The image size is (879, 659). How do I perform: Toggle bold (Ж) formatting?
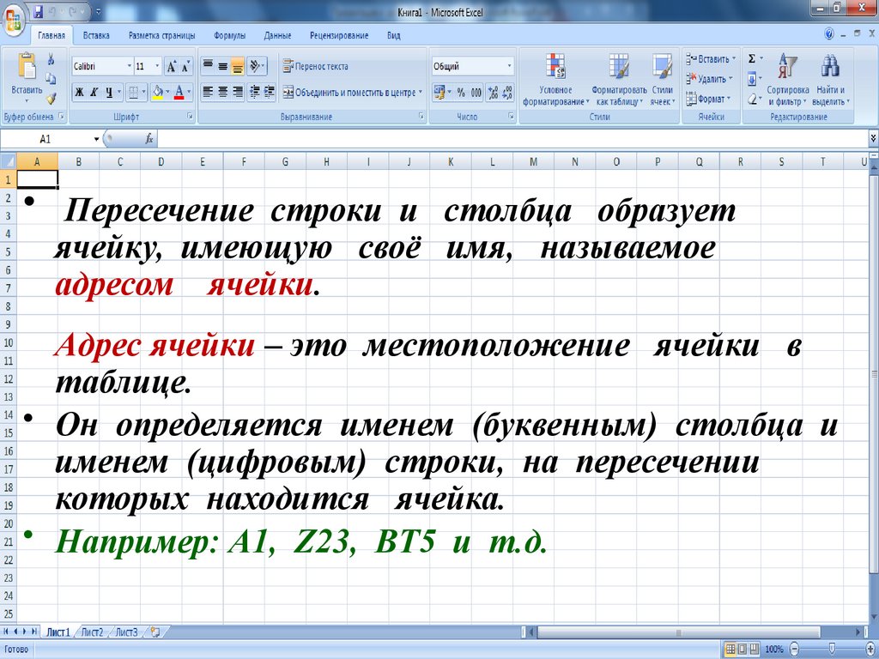tap(80, 92)
